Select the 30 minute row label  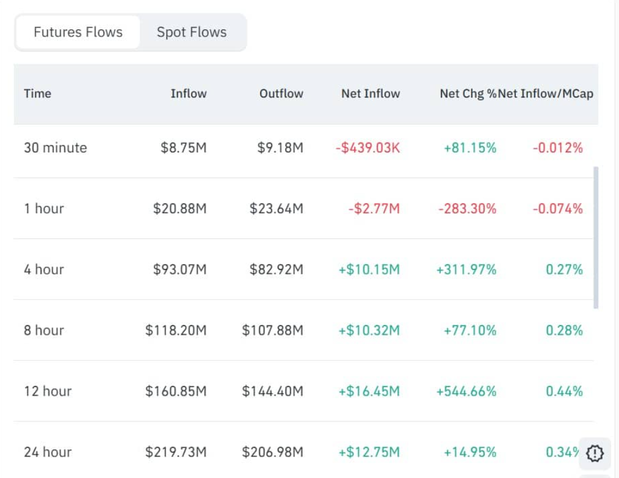[56, 148]
